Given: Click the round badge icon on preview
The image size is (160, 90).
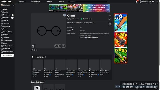Looking at the screenshot, I should coord(64,15).
